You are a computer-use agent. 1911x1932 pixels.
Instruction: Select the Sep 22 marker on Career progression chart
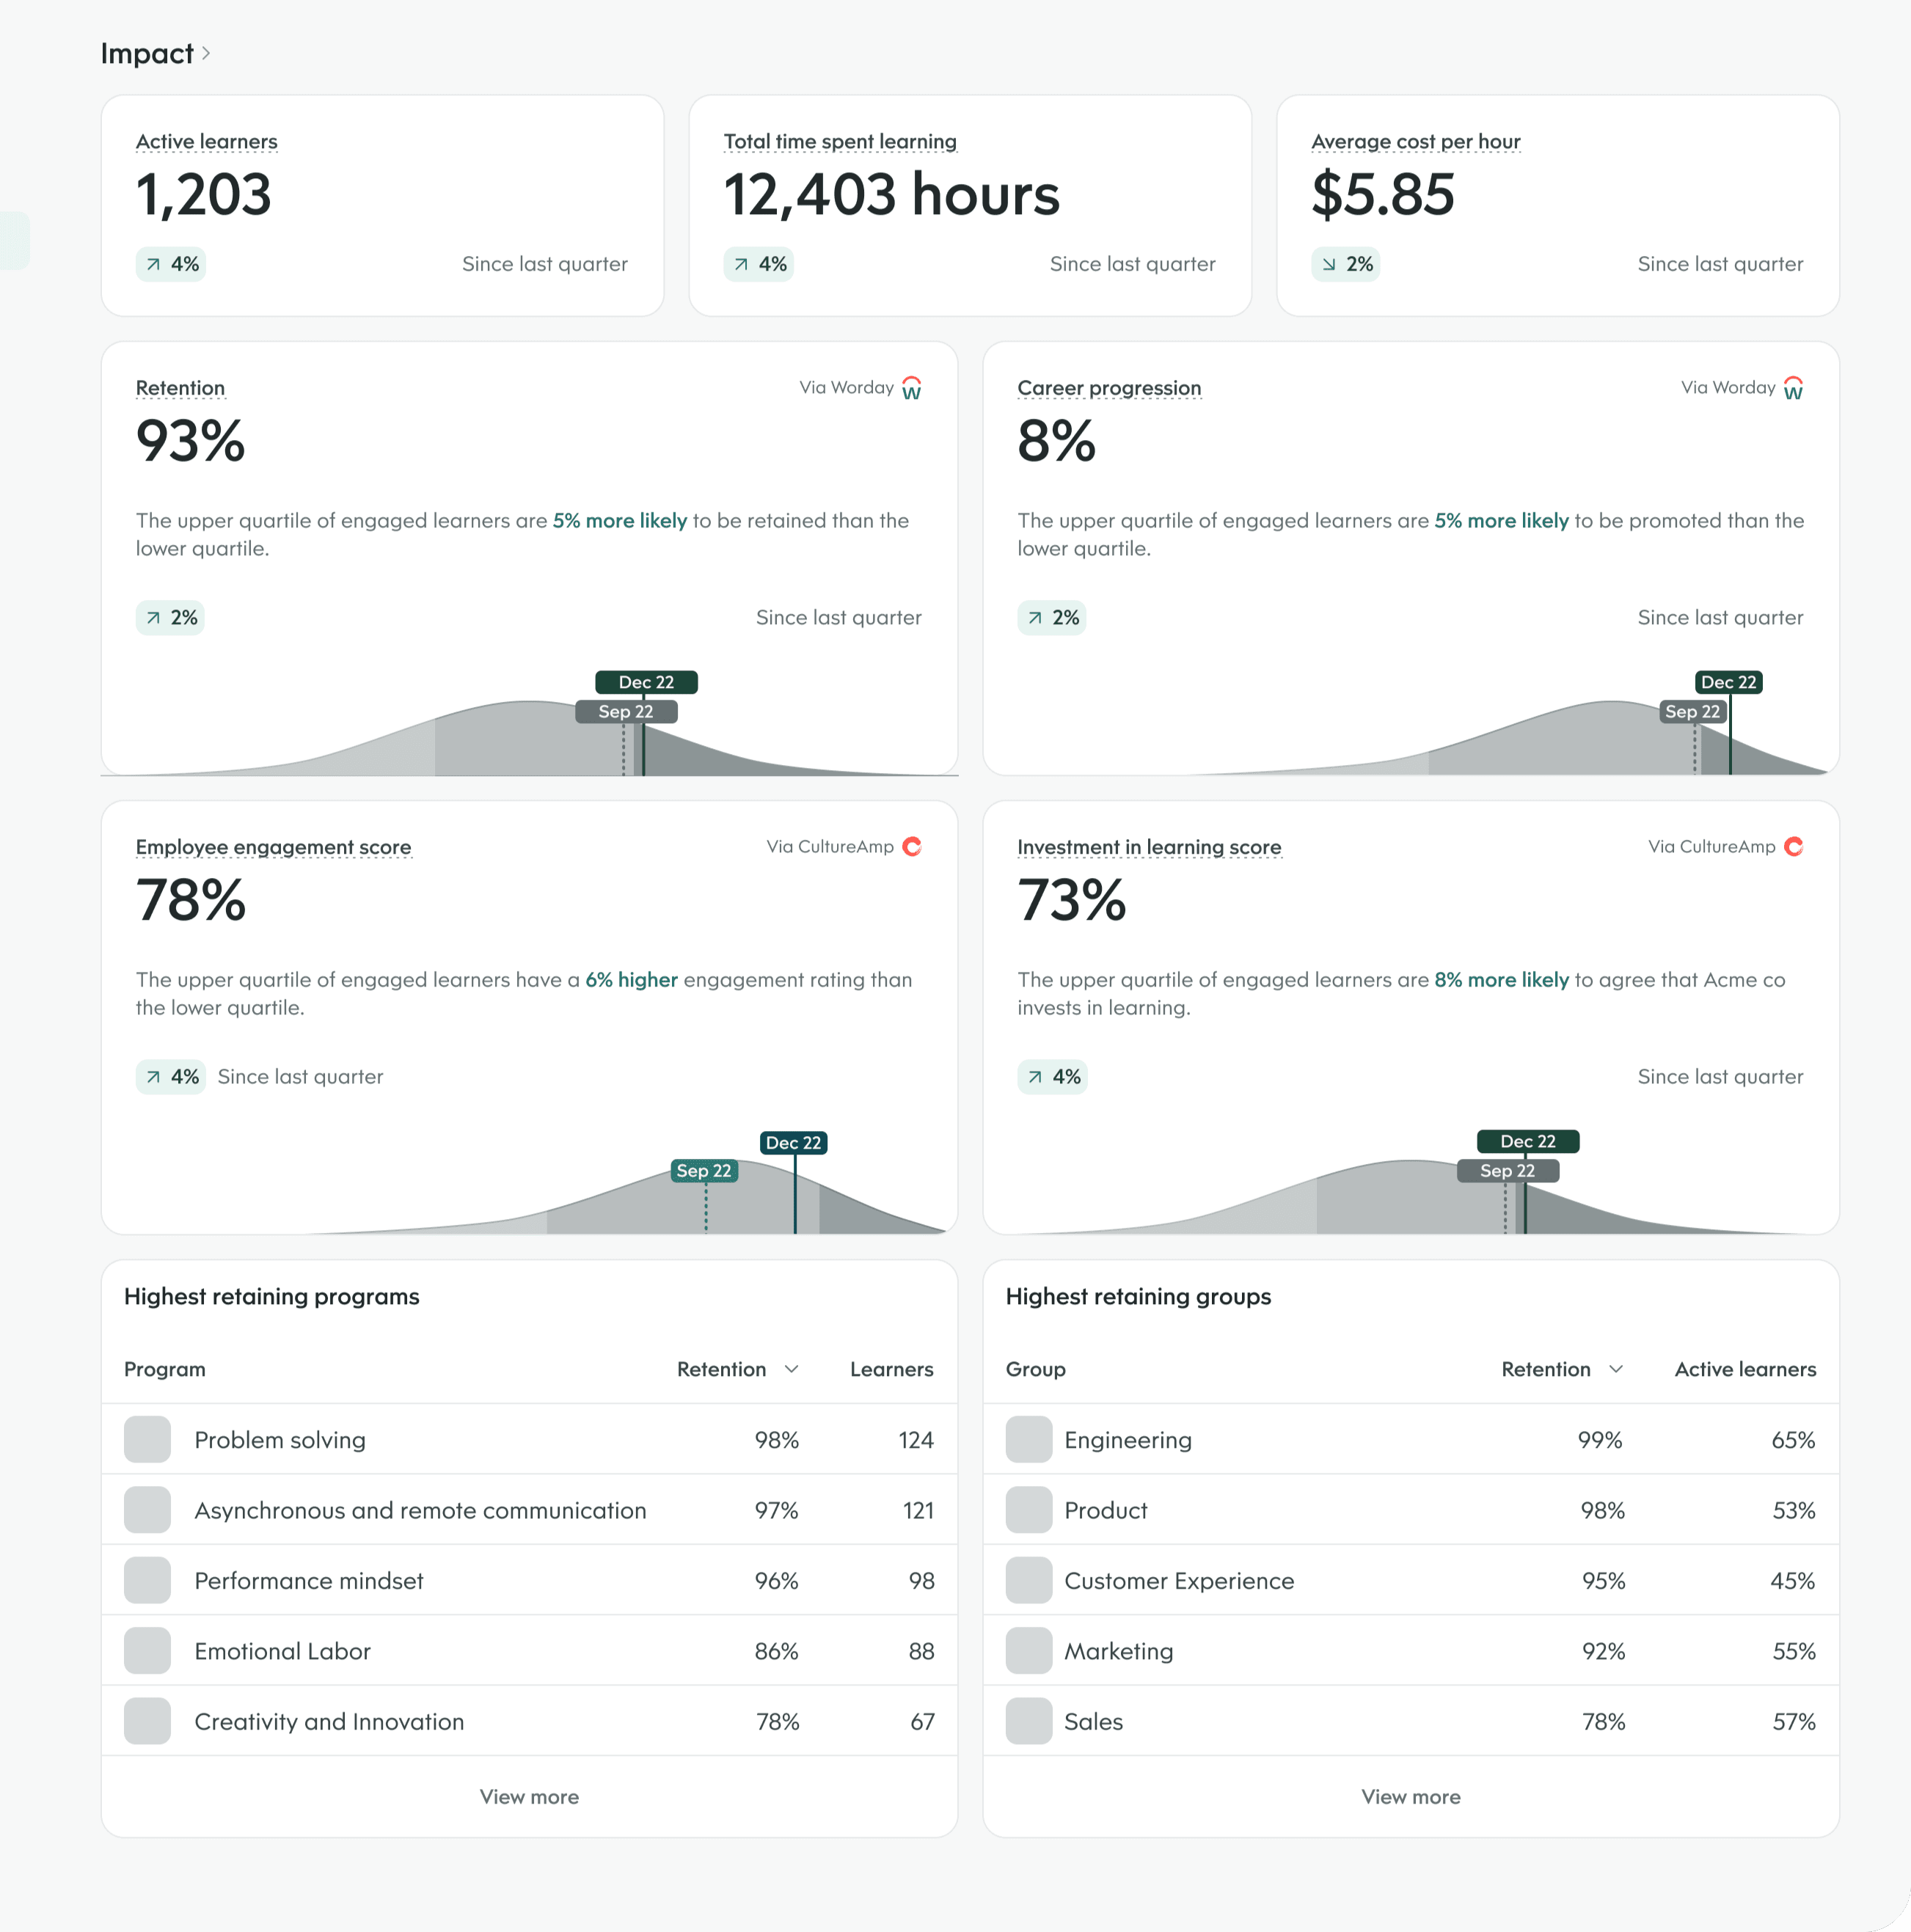(x=1693, y=711)
